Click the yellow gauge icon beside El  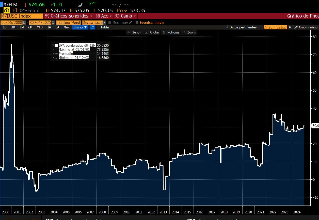click(7, 10)
